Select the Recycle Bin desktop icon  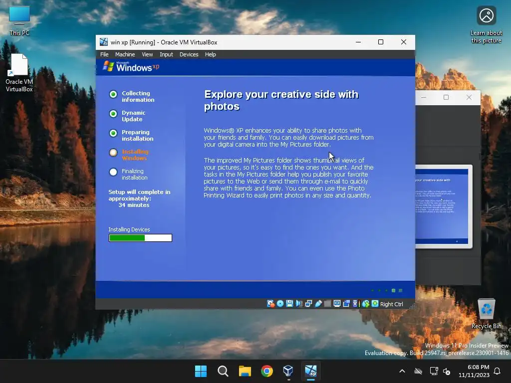point(486,314)
